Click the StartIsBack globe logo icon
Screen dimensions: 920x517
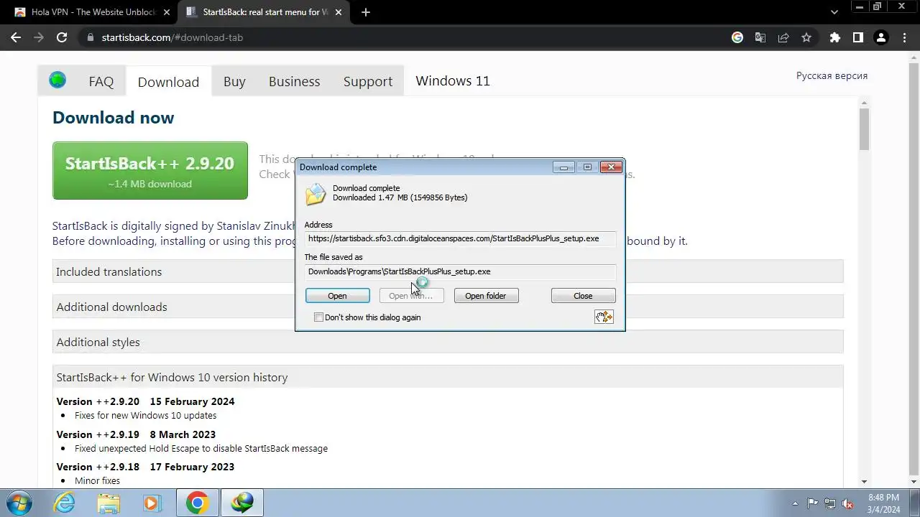click(57, 80)
